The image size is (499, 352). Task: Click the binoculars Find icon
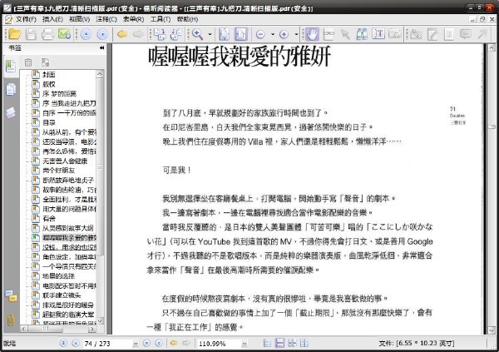[362, 34]
